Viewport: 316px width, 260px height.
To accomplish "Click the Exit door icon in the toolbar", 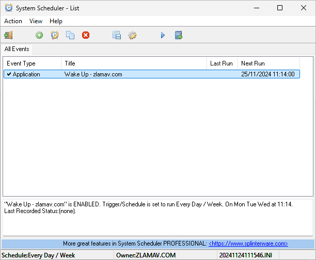I will [x=8, y=35].
